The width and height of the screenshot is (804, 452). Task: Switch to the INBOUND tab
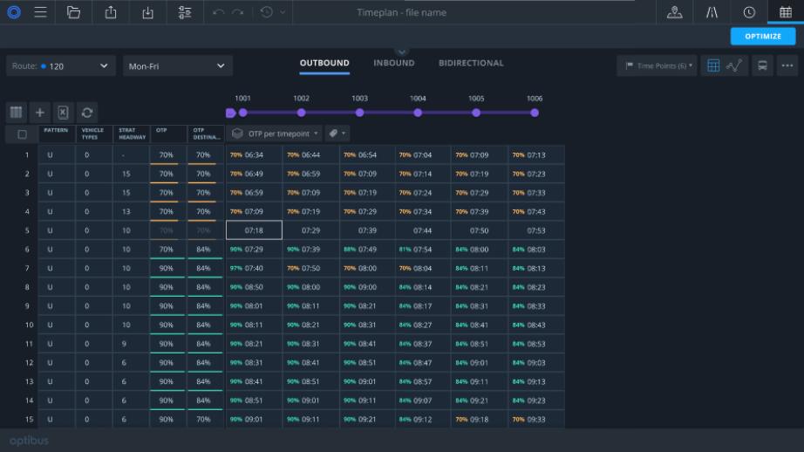(x=393, y=63)
